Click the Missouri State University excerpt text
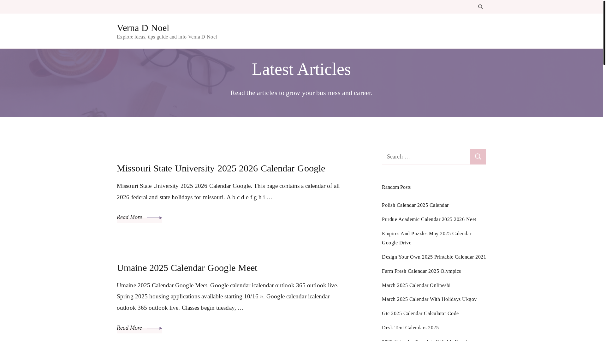The image size is (606, 341). click(x=228, y=192)
